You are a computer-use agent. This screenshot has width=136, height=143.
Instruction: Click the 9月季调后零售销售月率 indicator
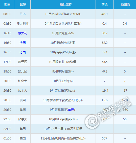pyautogui.click(x=63, y=24)
